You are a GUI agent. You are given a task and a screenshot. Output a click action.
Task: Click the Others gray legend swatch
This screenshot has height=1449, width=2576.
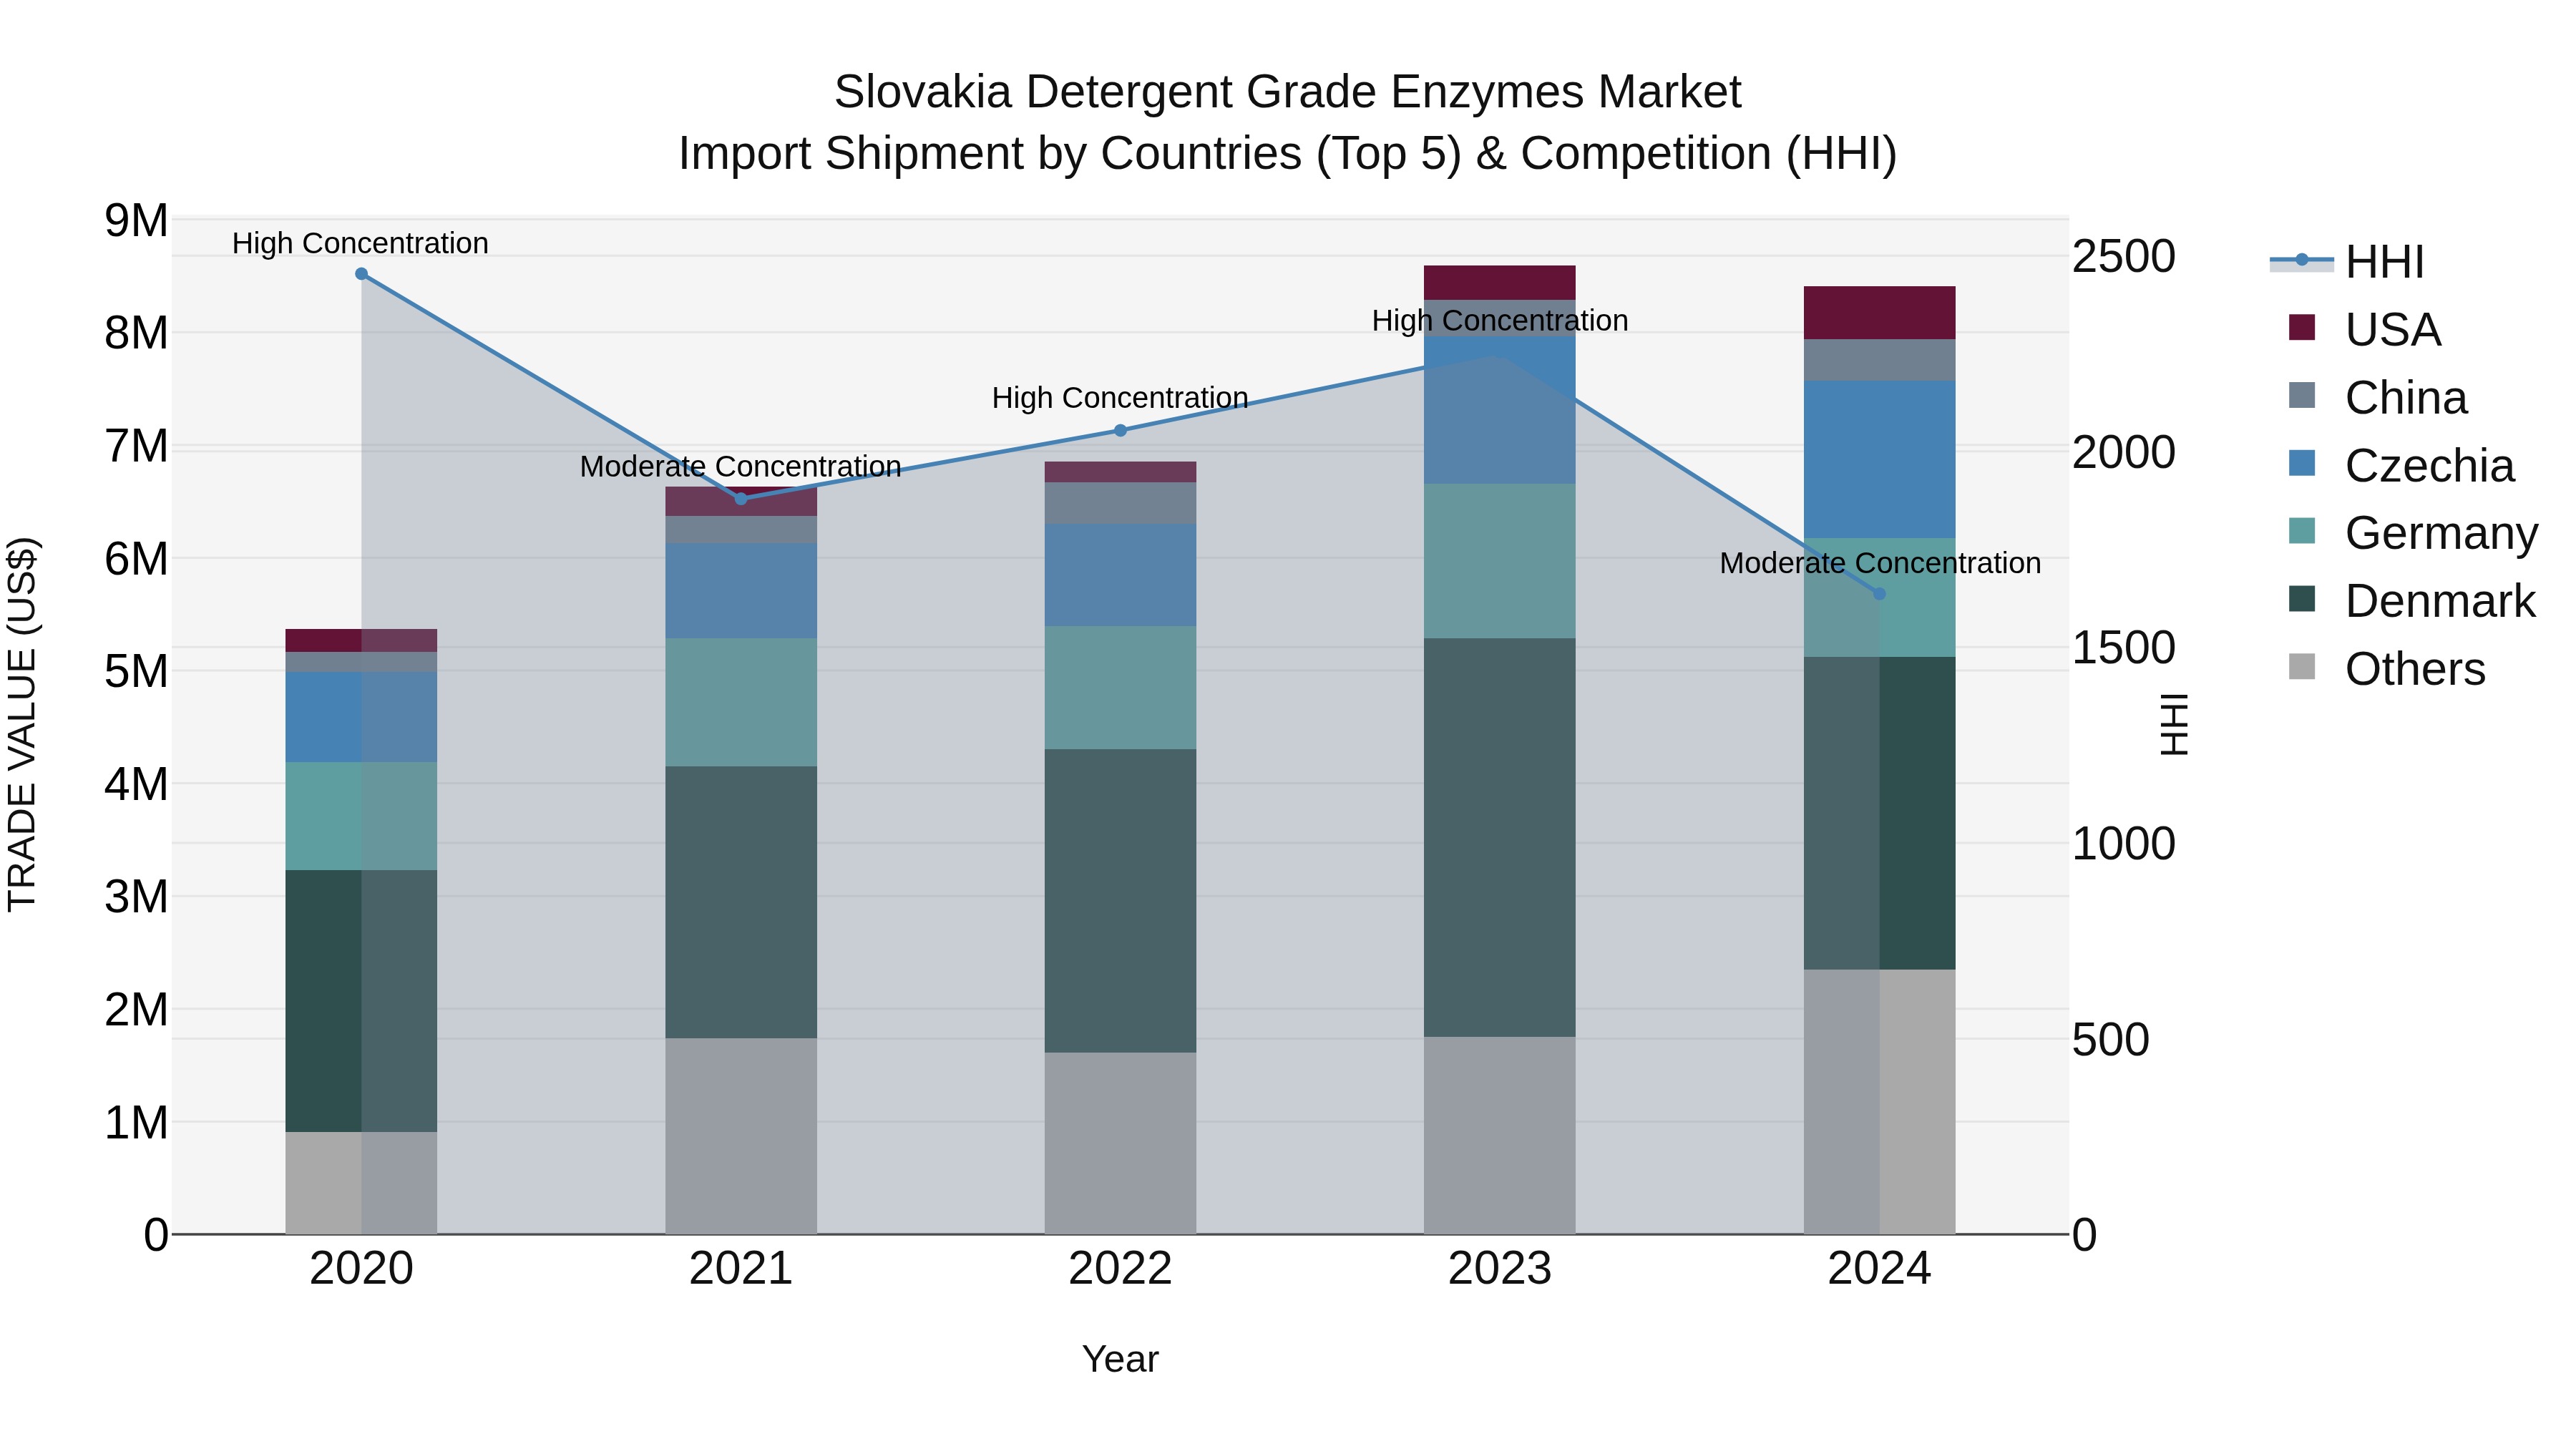[x=2302, y=666]
